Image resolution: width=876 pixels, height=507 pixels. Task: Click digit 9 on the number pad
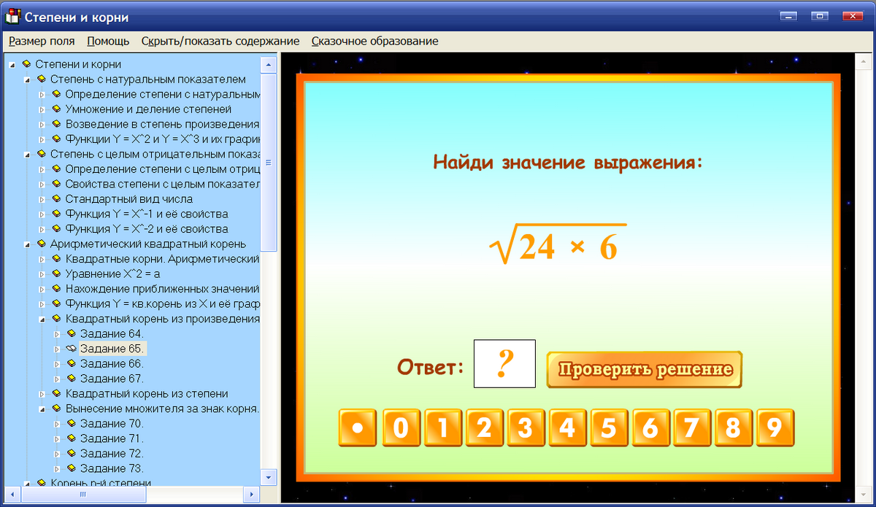[775, 428]
